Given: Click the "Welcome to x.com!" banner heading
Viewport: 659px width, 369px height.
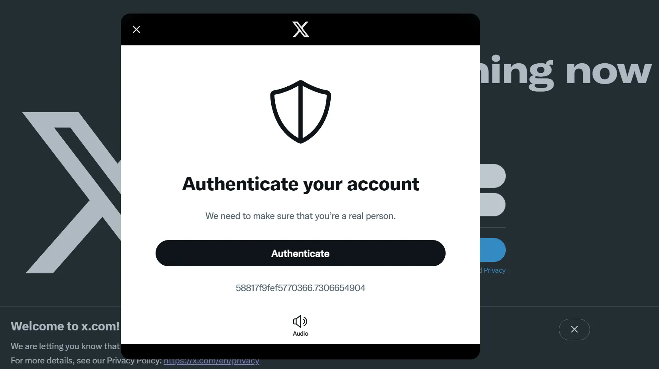Looking at the screenshot, I should (65, 326).
